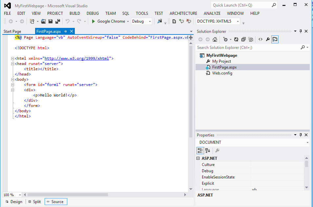Collapse the ASP.NET category in Properties
The width and height of the screenshot is (313, 207).
[198, 158]
